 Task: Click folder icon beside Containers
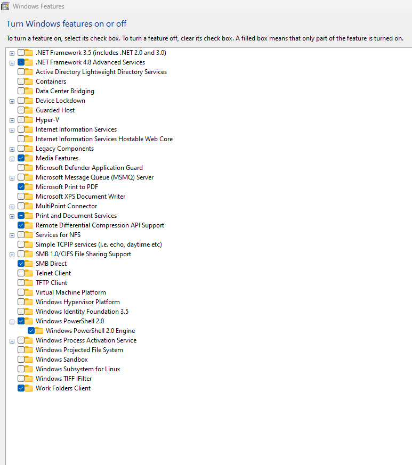tap(29, 81)
